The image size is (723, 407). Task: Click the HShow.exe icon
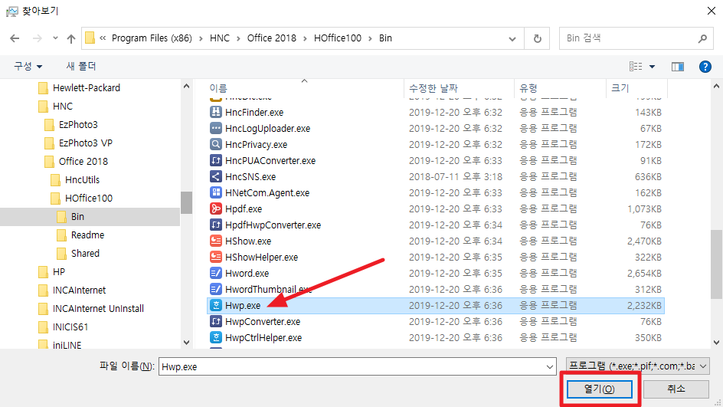pyautogui.click(x=215, y=241)
